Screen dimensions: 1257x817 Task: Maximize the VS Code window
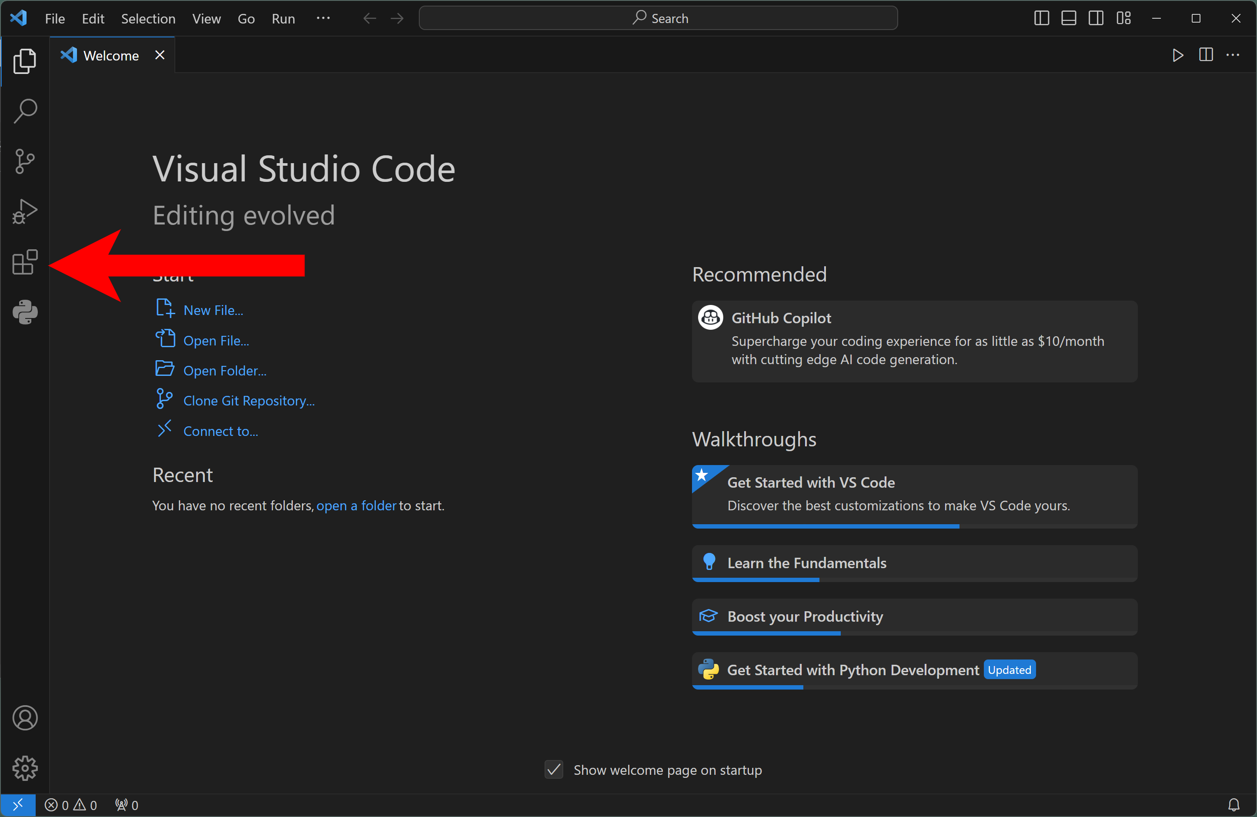click(1196, 18)
